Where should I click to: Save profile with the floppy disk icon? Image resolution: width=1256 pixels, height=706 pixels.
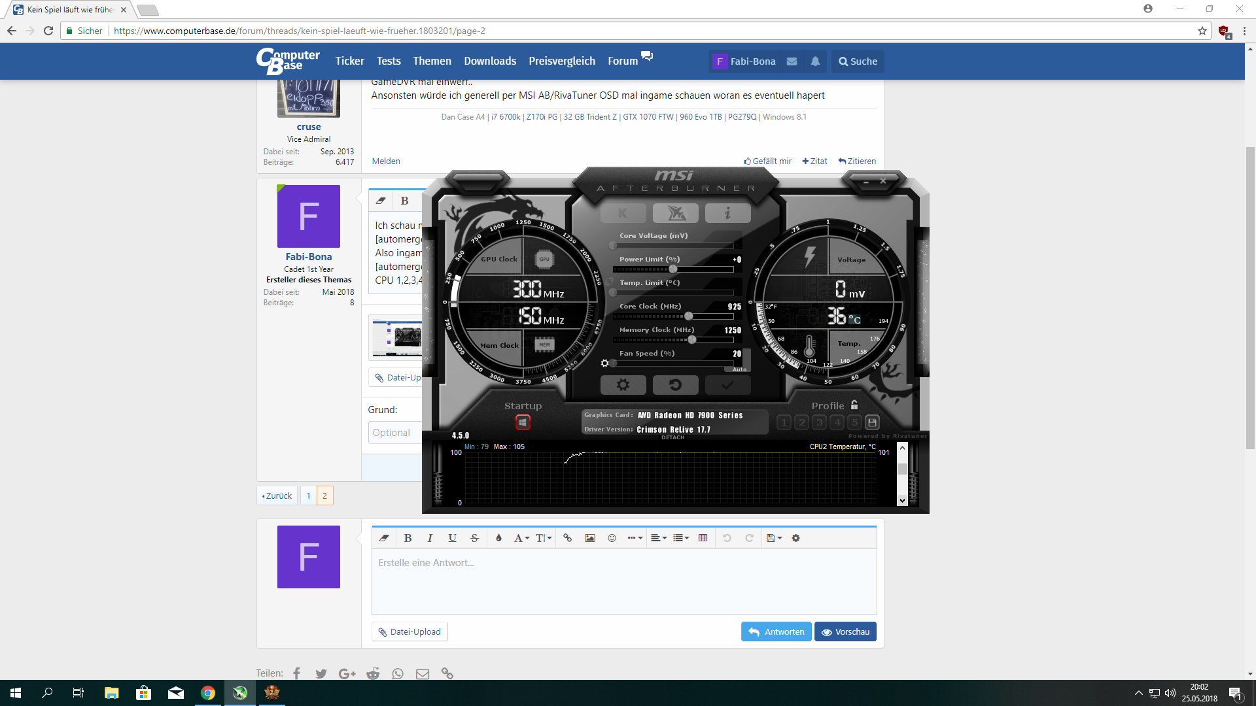pyautogui.click(x=872, y=422)
